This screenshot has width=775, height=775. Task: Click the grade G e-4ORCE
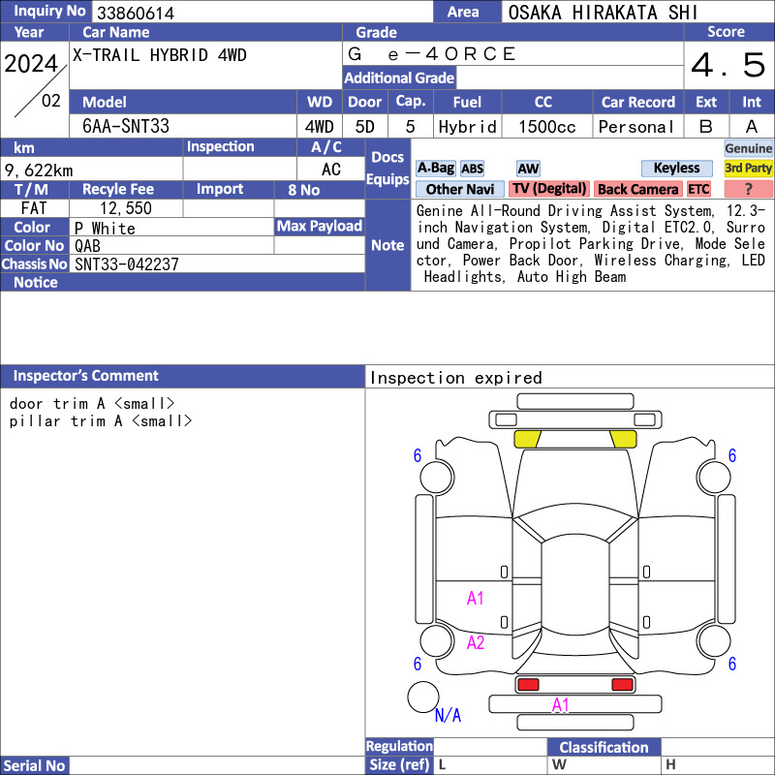431,54
